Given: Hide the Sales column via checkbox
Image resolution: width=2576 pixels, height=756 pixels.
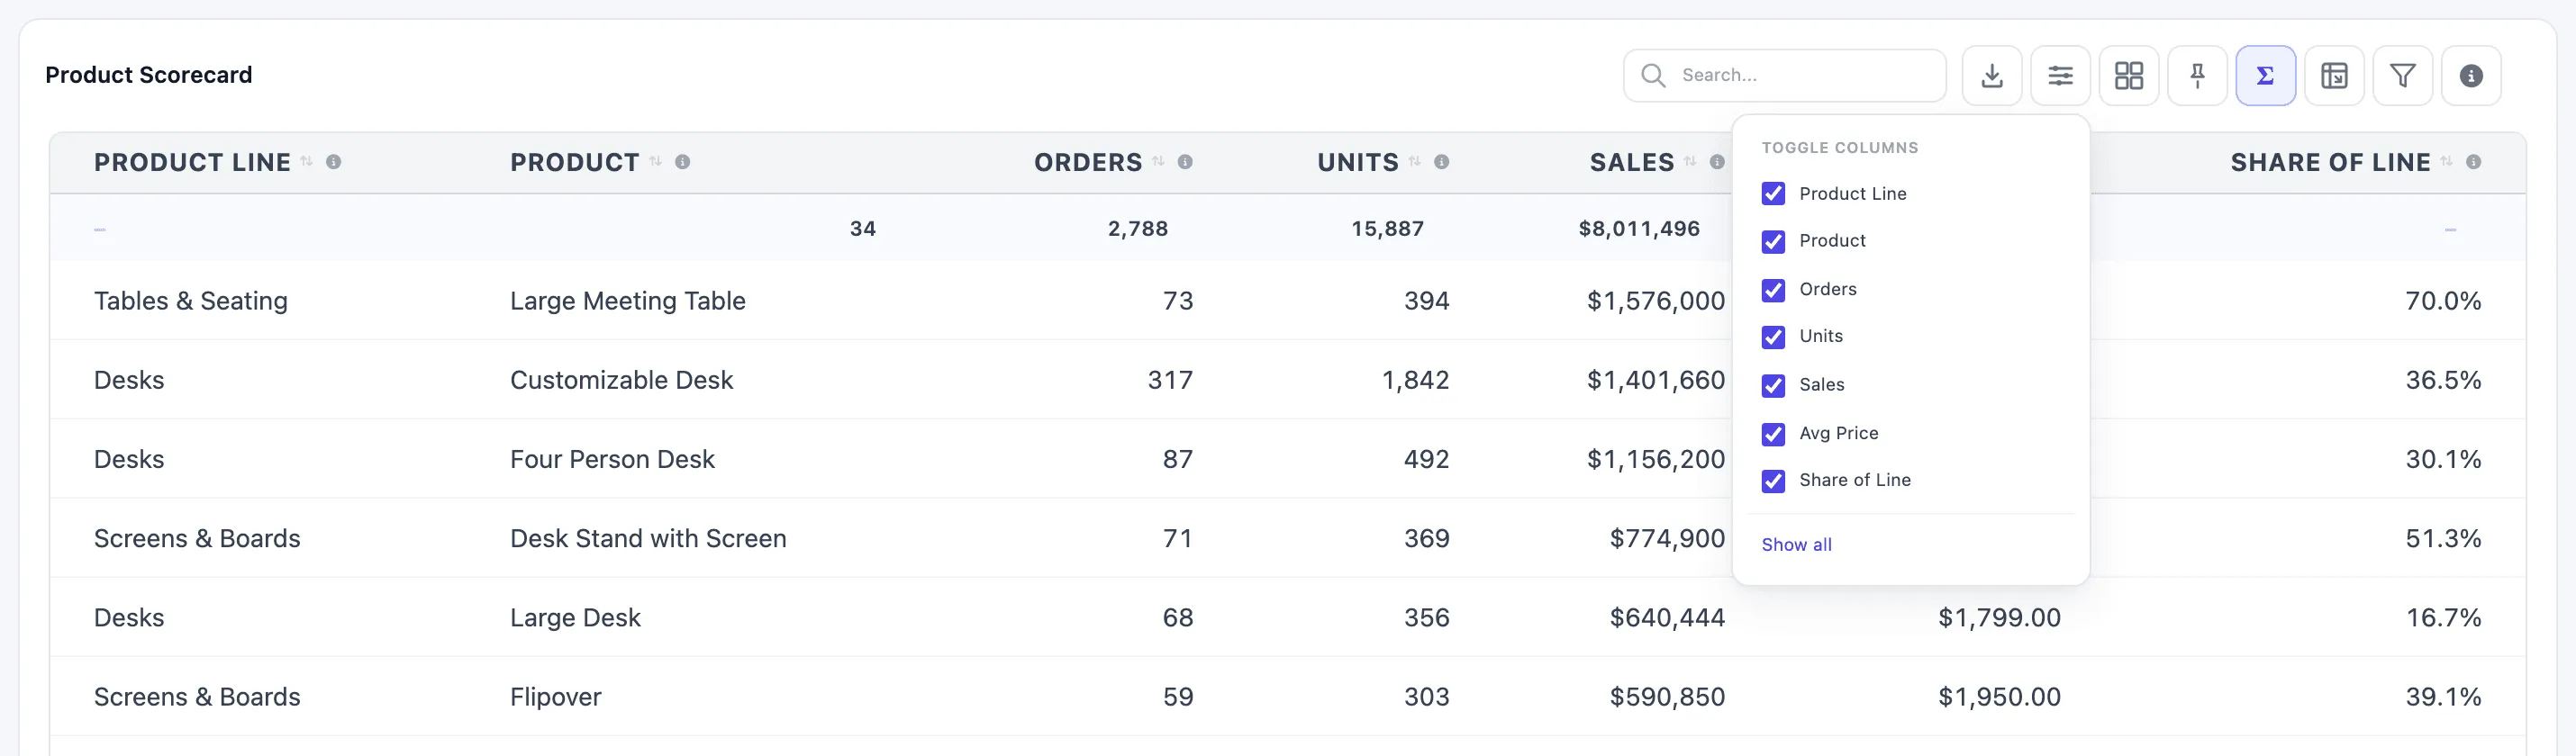Looking at the screenshot, I should (x=1773, y=385).
